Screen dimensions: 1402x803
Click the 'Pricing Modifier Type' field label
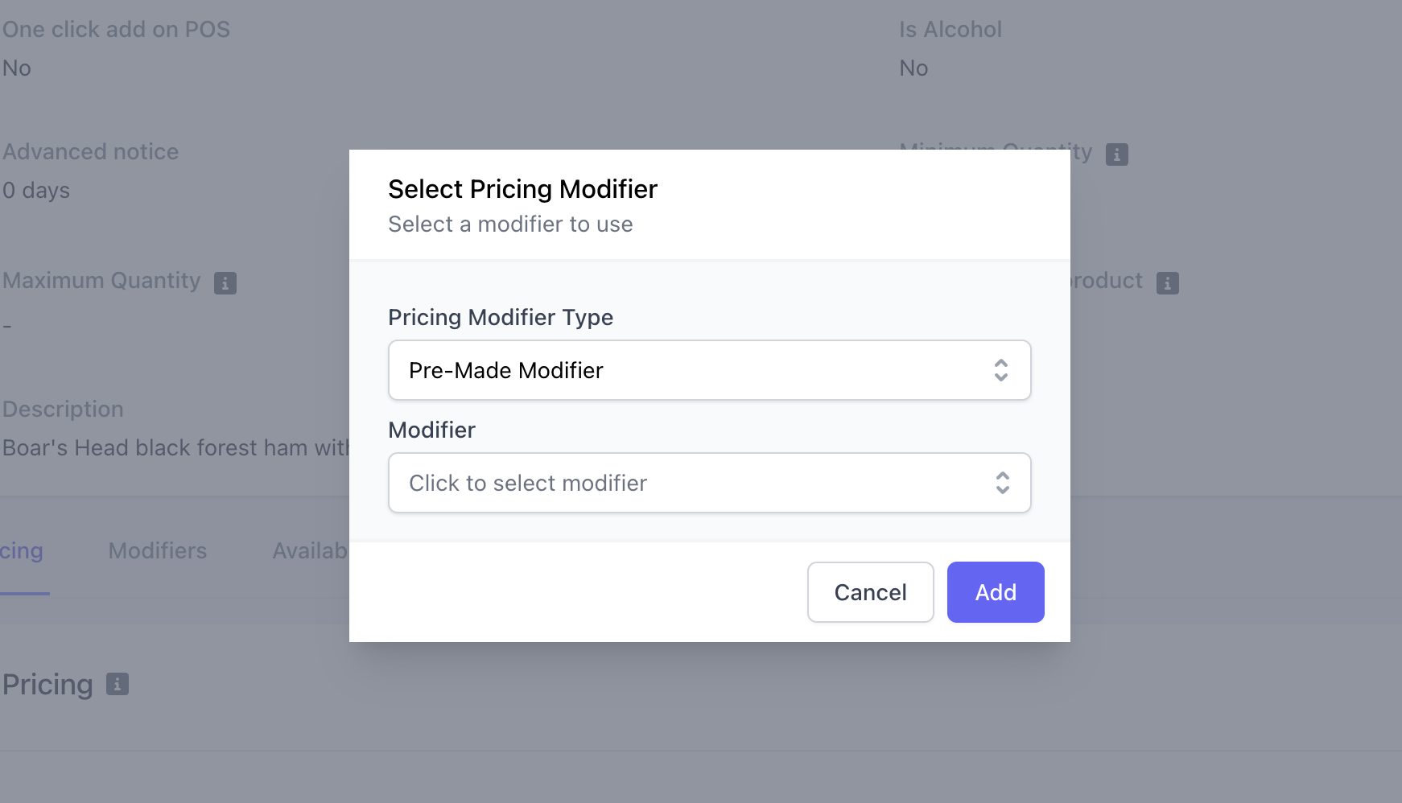500,317
